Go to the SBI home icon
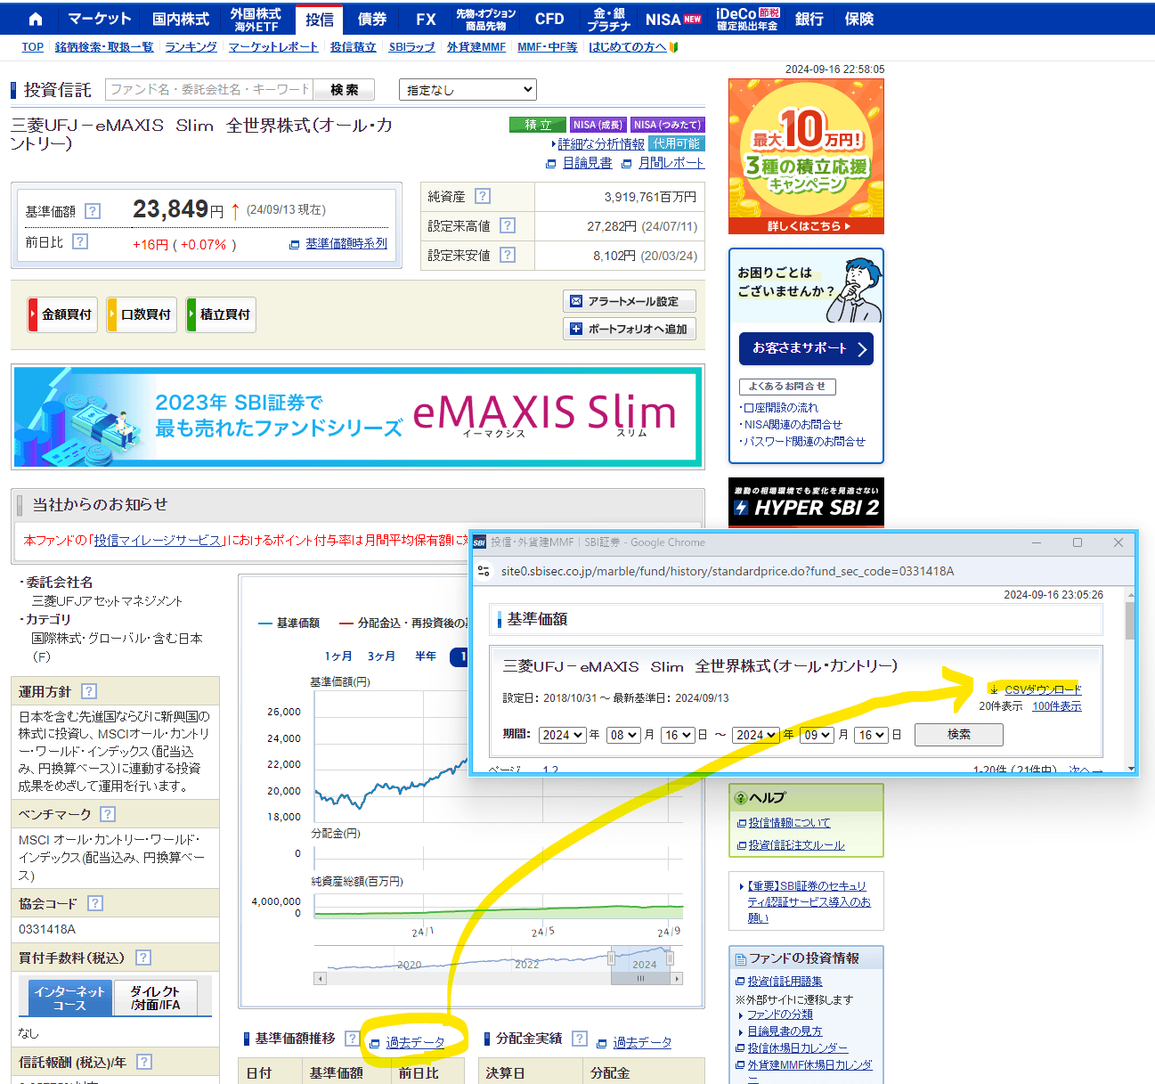The height and width of the screenshot is (1084, 1155). point(36,19)
